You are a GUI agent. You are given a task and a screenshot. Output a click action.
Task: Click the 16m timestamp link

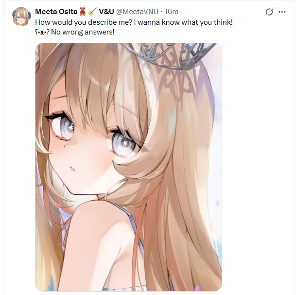(x=172, y=12)
